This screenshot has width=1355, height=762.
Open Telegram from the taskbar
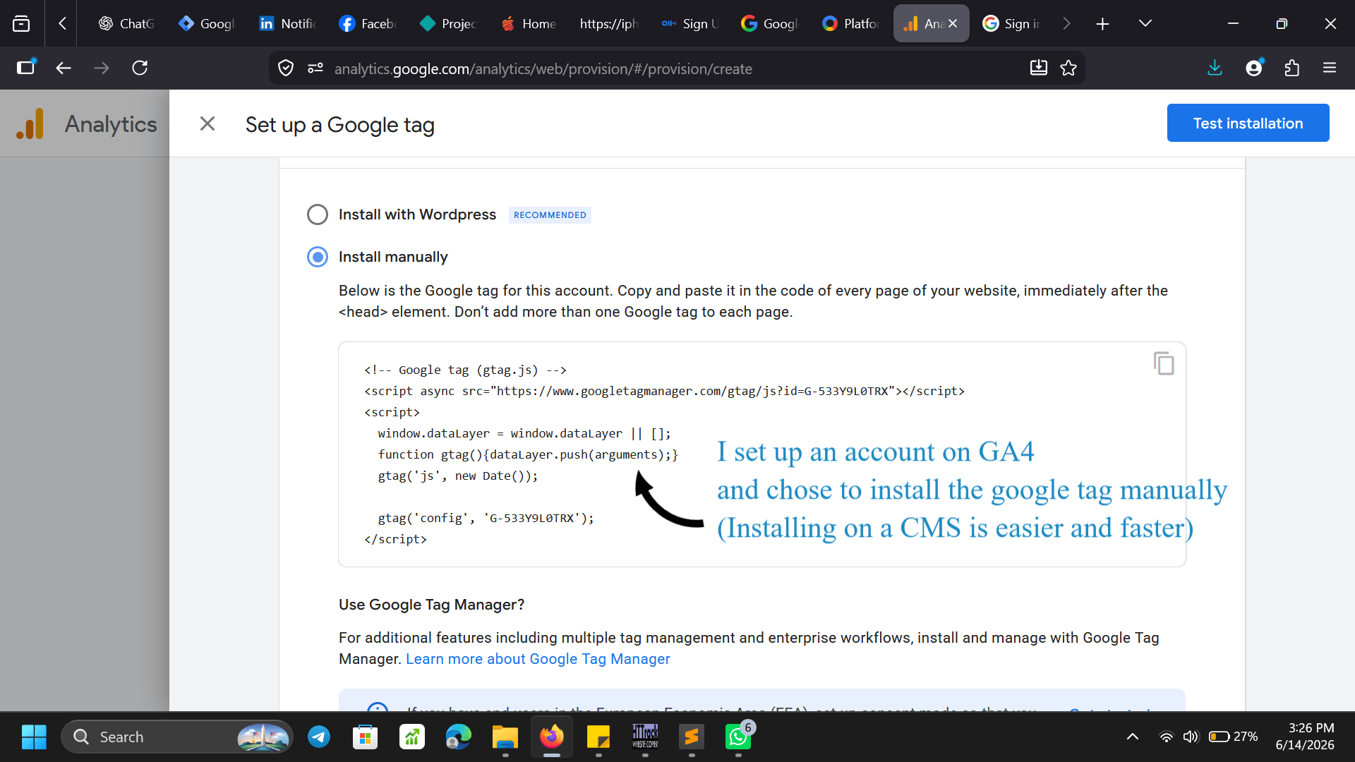(319, 737)
